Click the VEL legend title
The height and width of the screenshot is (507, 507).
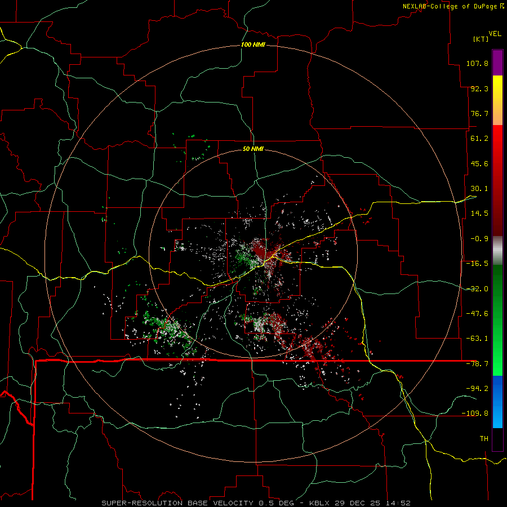tap(495, 34)
